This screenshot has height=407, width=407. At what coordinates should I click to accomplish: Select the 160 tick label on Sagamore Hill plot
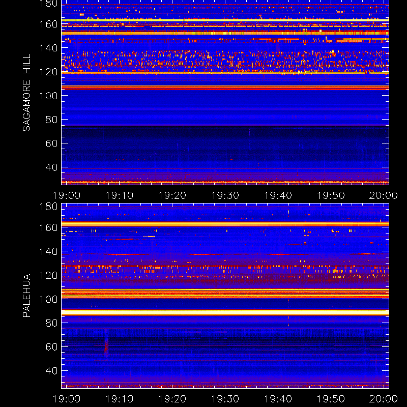(48, 24)
